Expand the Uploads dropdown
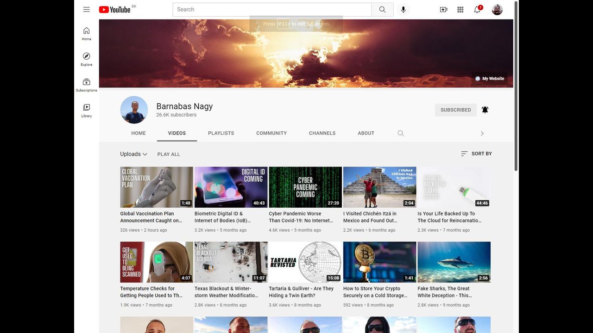Screen dimensions: 593x333 (x=133, y=154)
